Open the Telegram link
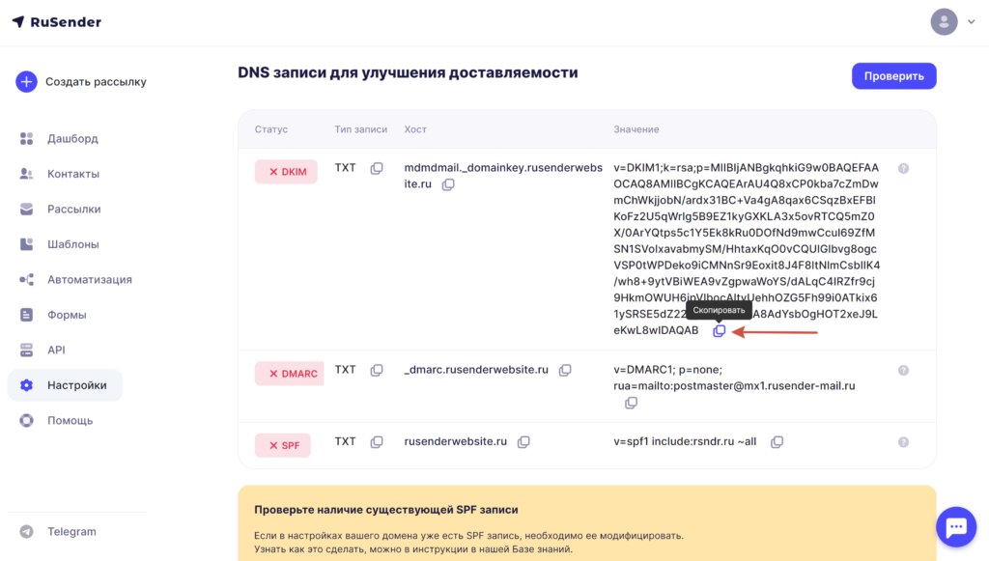Image resolution: width=989 pixels, height=561 pixels. pyautogui.click(x=71, y=531)
